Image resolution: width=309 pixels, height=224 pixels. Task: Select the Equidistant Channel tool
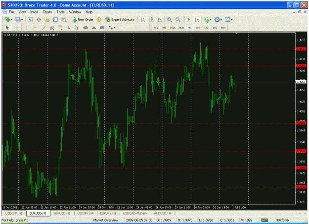[52, 28]
